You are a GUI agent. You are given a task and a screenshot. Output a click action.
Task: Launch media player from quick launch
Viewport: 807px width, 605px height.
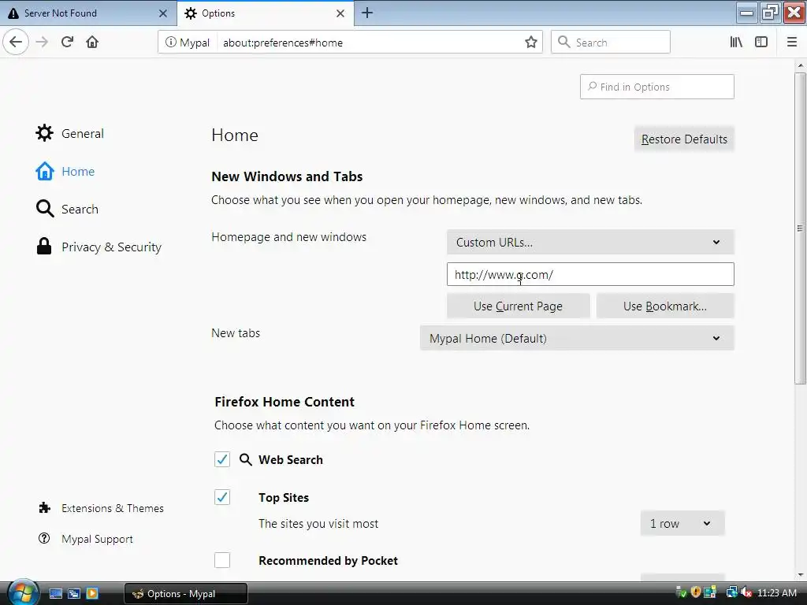point(92,593)
